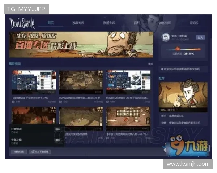Switch to the 直播专区 tab

(x=109, y=23)
